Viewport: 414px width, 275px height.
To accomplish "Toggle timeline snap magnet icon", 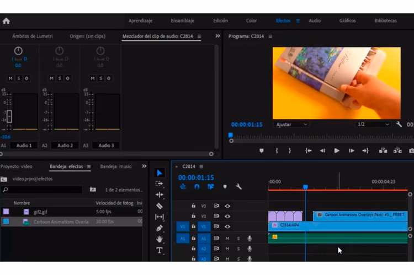I will click(x=197, y=187).
